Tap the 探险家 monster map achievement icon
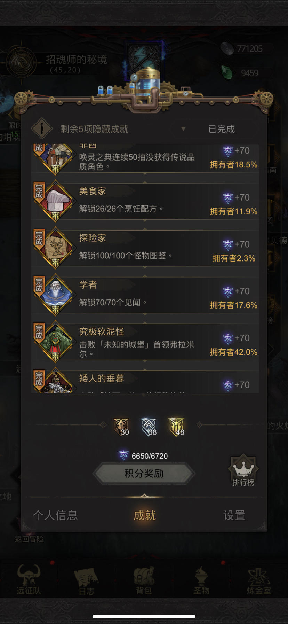Viewport: 288px width, 624px height. pos(56,248)
